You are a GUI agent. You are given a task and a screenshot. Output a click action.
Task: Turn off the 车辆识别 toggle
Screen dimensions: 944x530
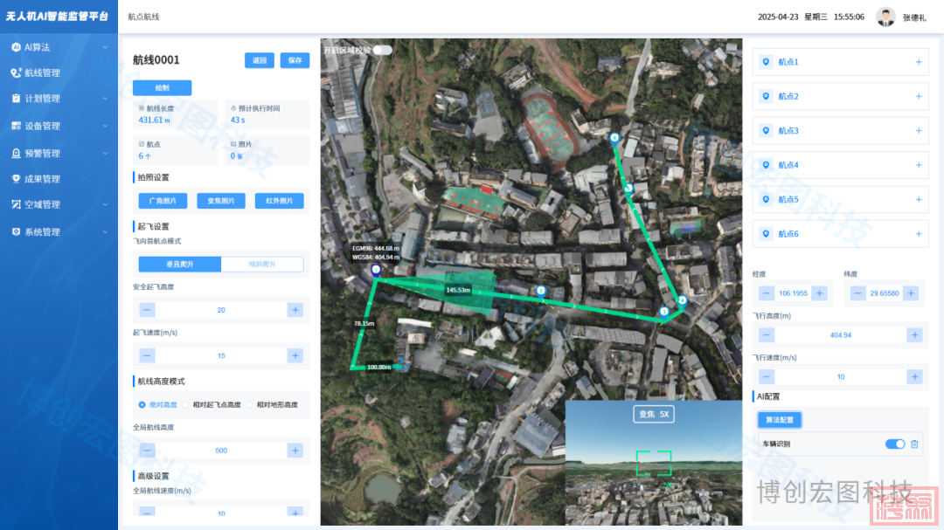tap(895, 444)
